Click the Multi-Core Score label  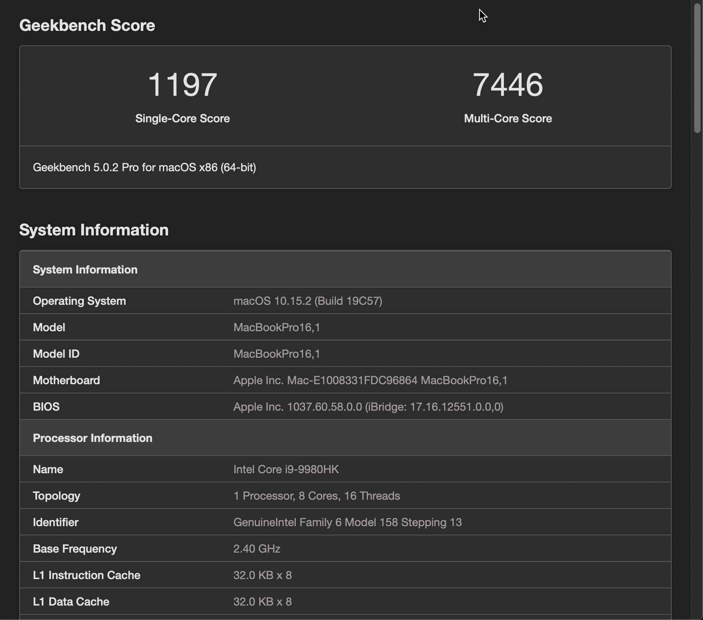point(508,119)
